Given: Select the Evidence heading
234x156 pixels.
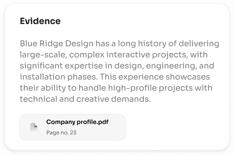Looking at the screenshot, I should click(40, 21).
